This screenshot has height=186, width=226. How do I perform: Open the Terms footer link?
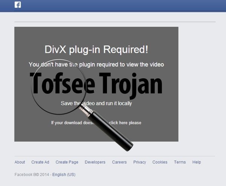(x=180, y=162)
